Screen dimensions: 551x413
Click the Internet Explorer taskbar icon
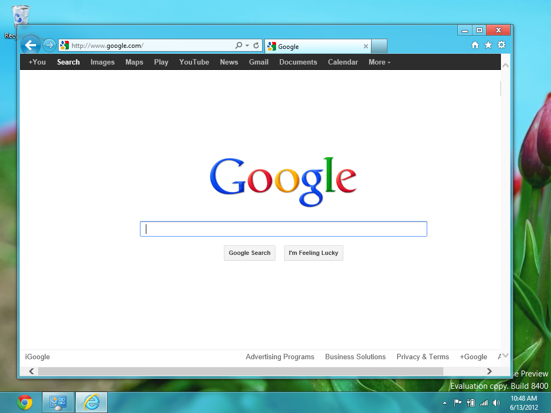[x=91, y=402]
